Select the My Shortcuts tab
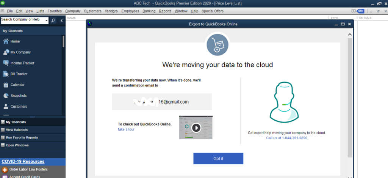The image size is (388, 178). (x=33, y=122)
